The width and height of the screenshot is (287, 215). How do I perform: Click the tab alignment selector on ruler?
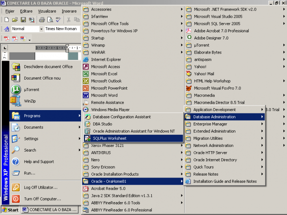[x=5, y=48]
